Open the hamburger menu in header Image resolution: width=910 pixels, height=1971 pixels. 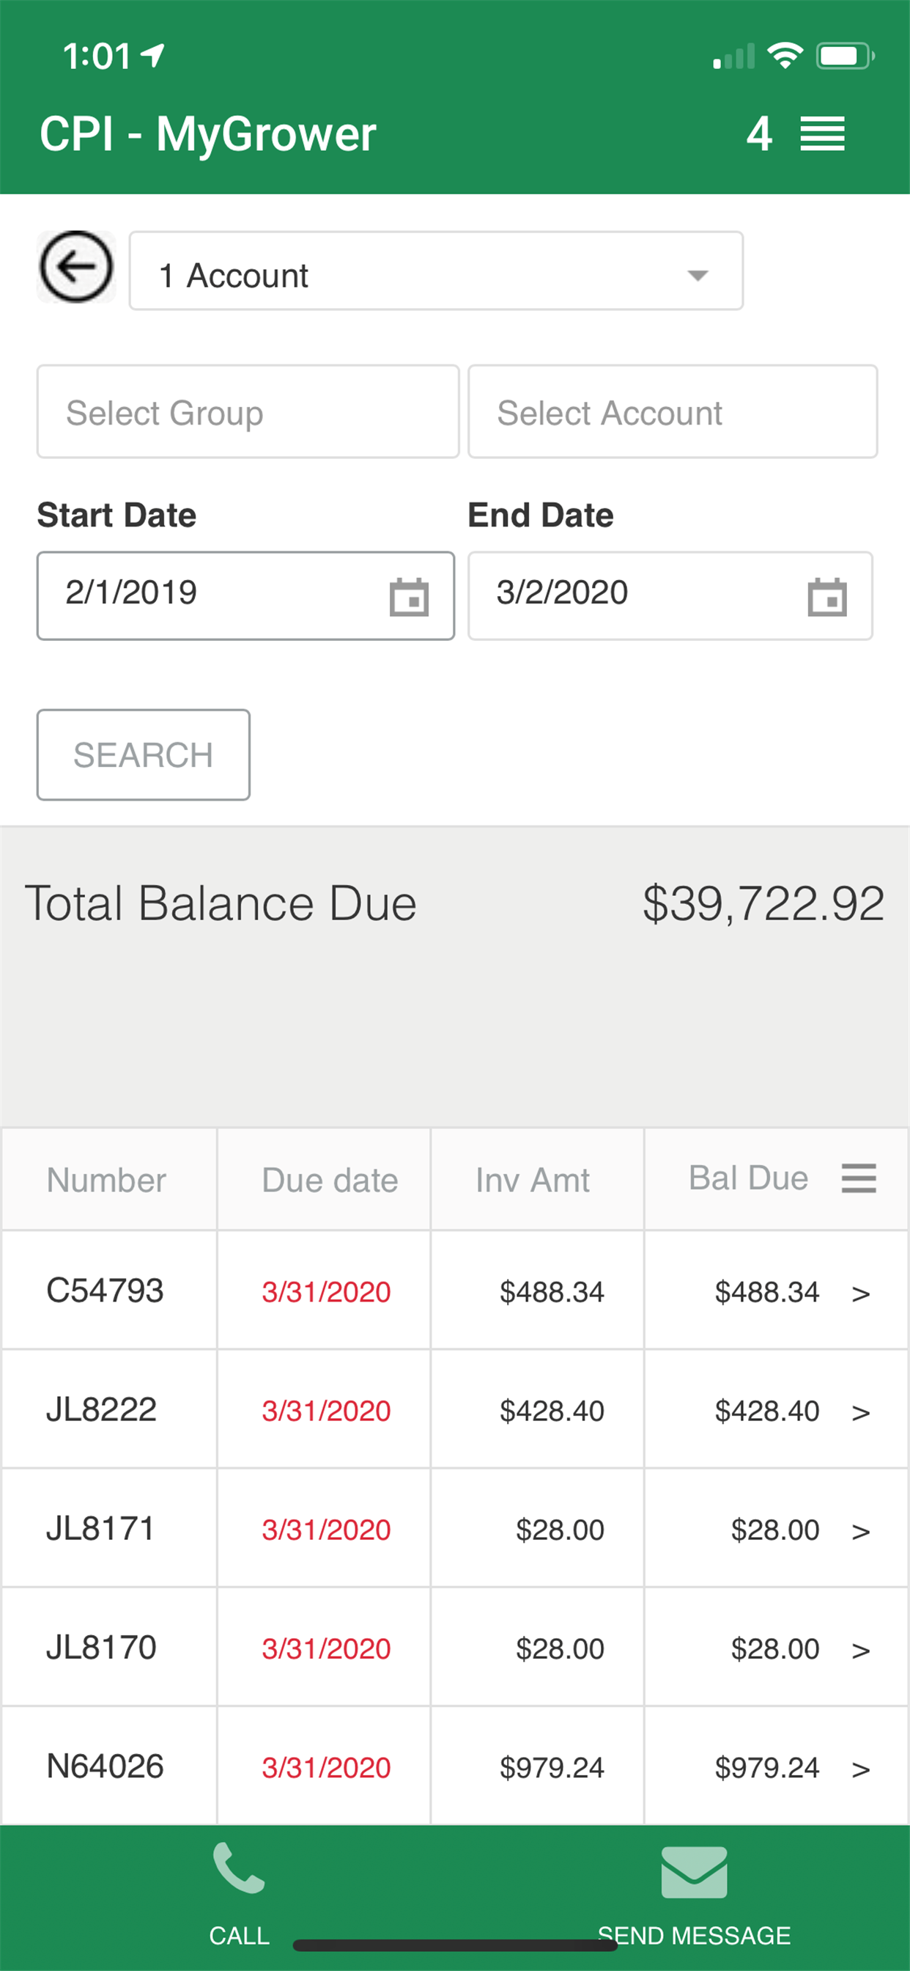[x=822, y=134]
